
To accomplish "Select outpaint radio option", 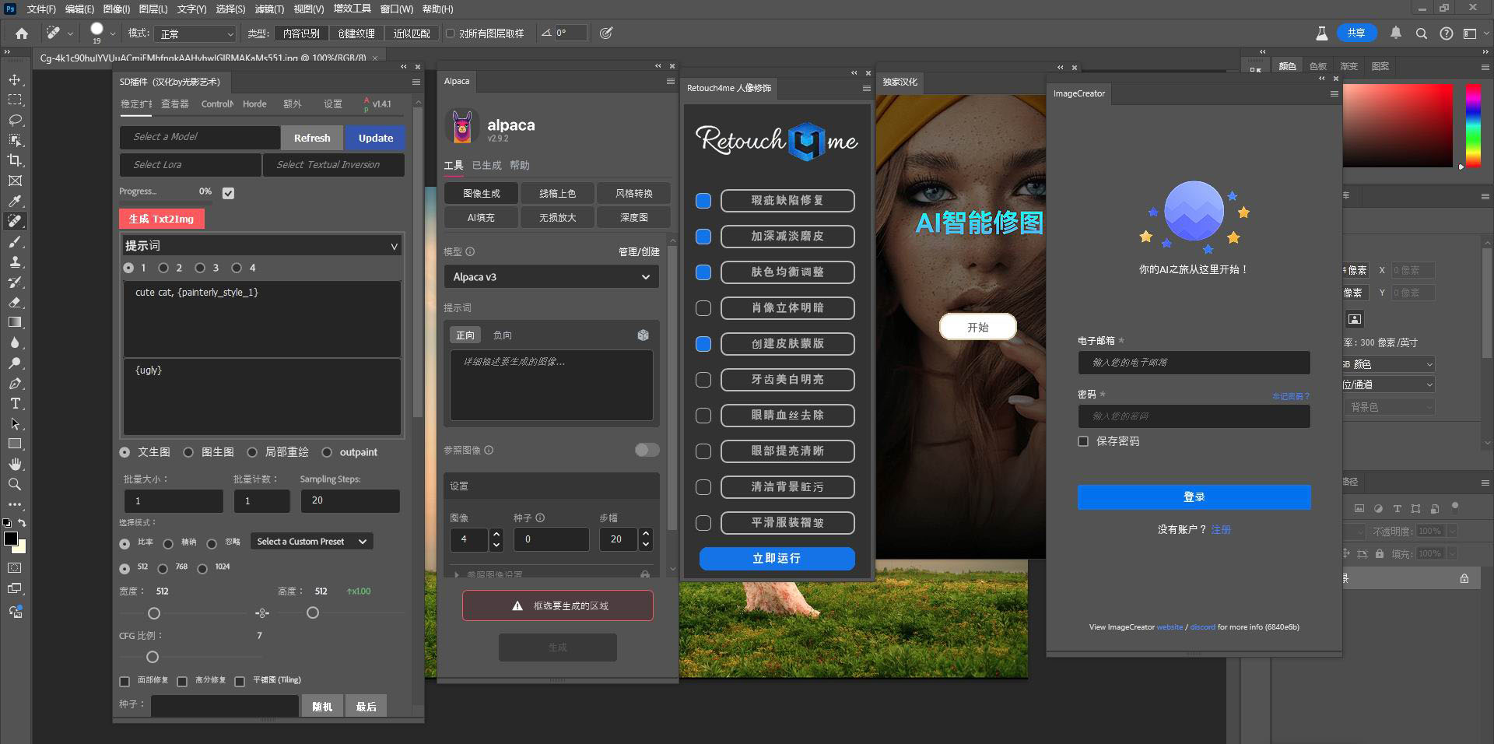I will pyautogui.click(x=327, y=452).
